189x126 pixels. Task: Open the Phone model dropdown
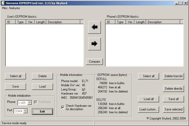[30, 103]
